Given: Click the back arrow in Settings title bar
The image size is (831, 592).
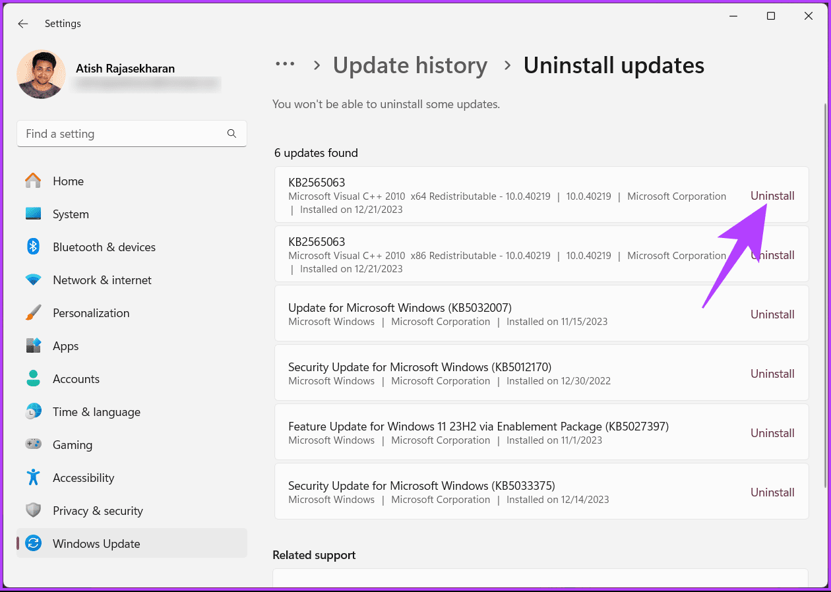Looking at the screenshot, I should tap(23, 24).
